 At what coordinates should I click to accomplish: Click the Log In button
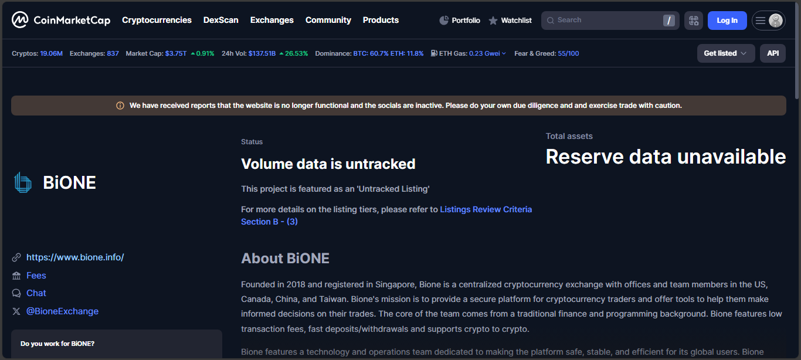click(727, 21)
